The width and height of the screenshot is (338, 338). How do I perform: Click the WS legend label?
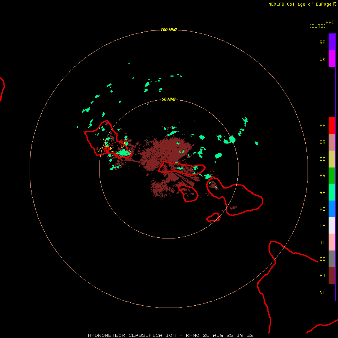[x=322, y=209]
